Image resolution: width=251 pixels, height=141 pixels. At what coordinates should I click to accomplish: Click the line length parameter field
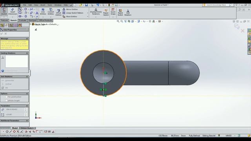click(15, 110)
